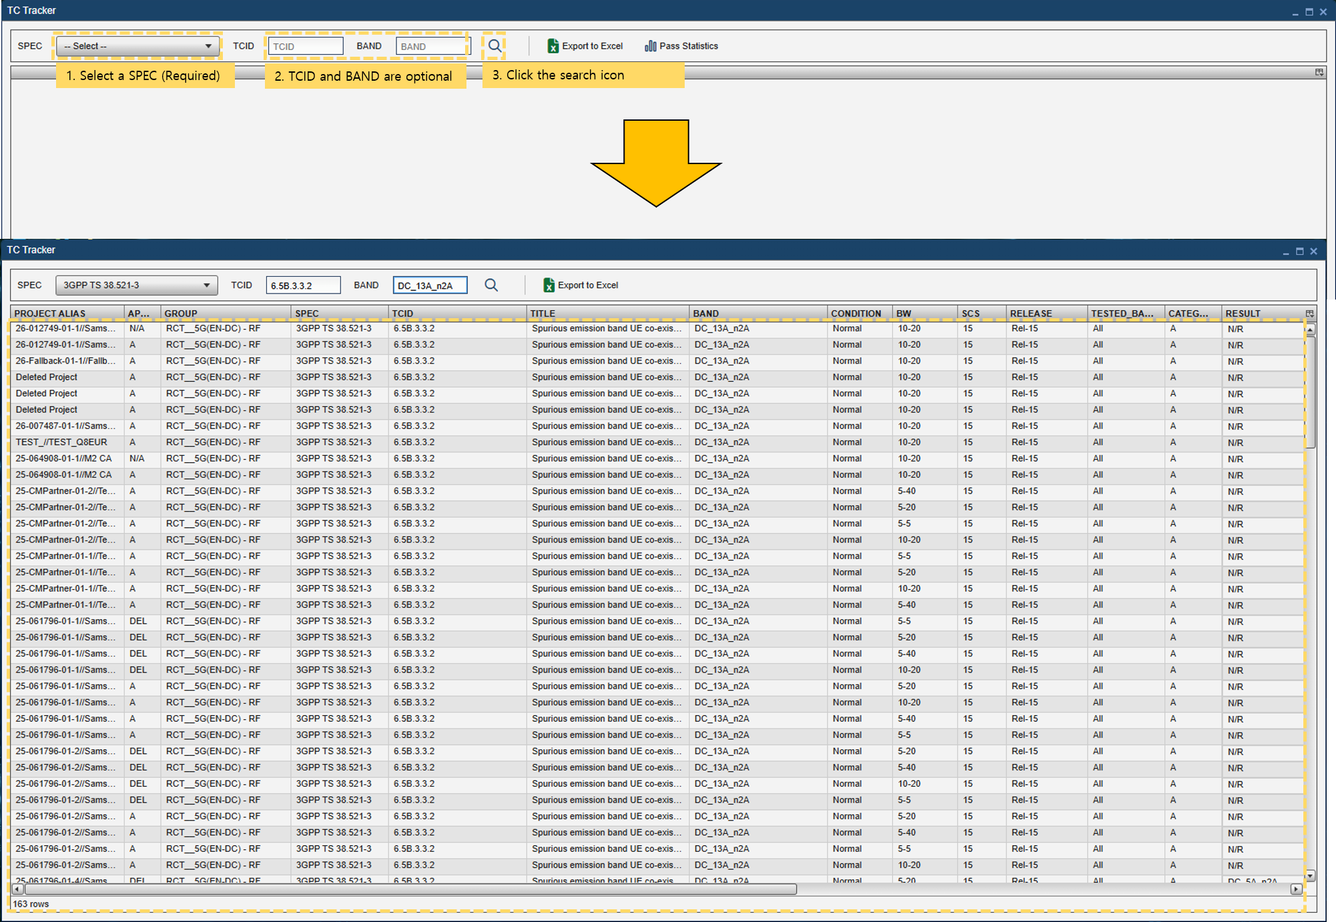
Task: Click Export to Excel in the upper window
Action: click(585, 46)
